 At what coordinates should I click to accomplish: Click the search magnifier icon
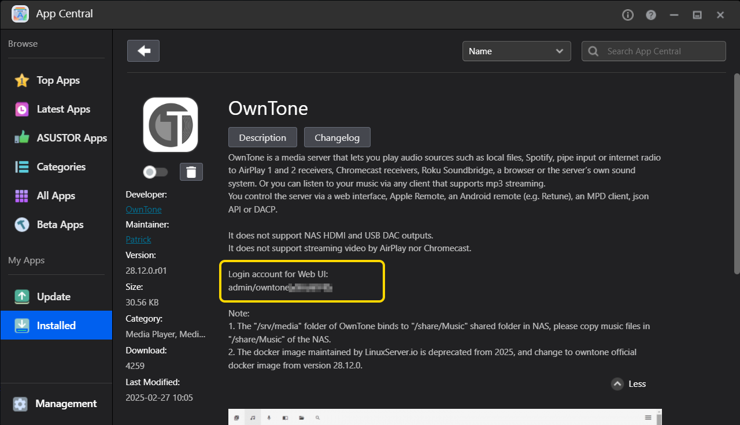pos(593,51)
